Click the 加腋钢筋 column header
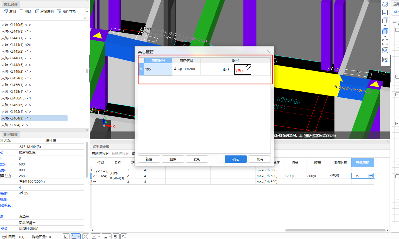 [x=340, y=162]
